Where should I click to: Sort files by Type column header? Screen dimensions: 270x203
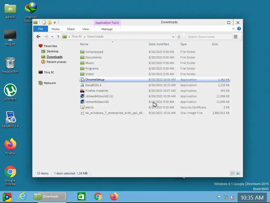click(x=184, y=44)
